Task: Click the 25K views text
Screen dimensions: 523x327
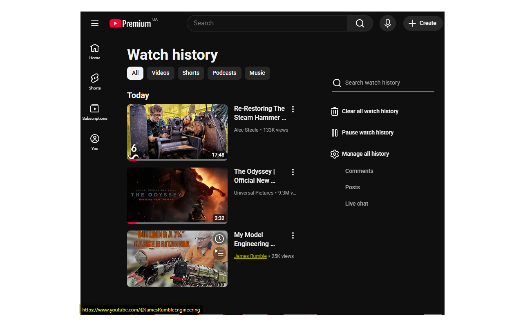Action: pos(283,256)
